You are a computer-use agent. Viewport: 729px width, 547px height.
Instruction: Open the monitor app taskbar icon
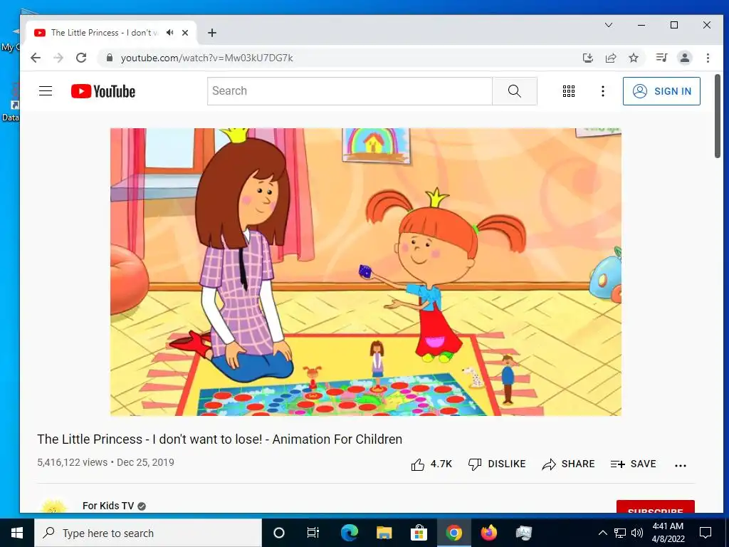pos(523,533)
